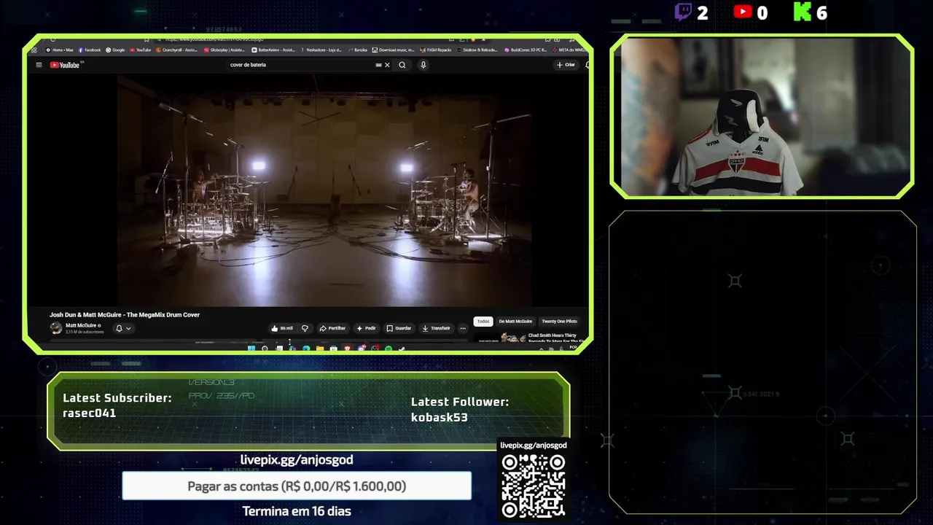Image resolution: width=933 pixels, height=525 pixels.
Task: Open the YouTube hamburger guide menu
Action: pyautogui.click(x=39, y=65)
